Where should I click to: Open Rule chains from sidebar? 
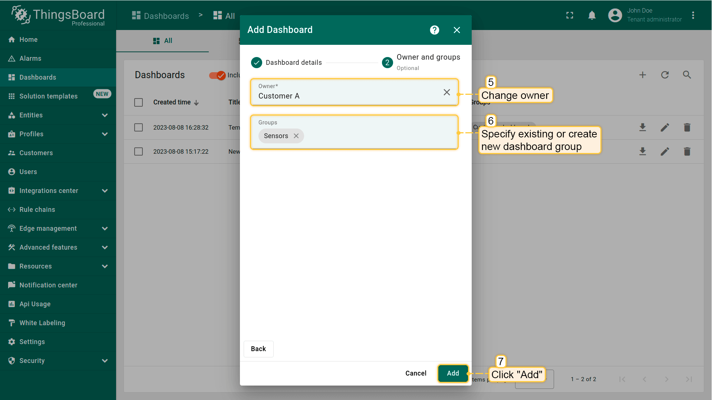click(37, 210)
